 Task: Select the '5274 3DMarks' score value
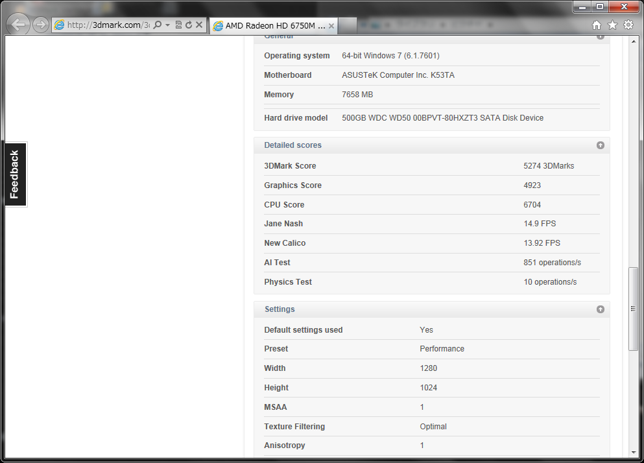click(549, 166)
